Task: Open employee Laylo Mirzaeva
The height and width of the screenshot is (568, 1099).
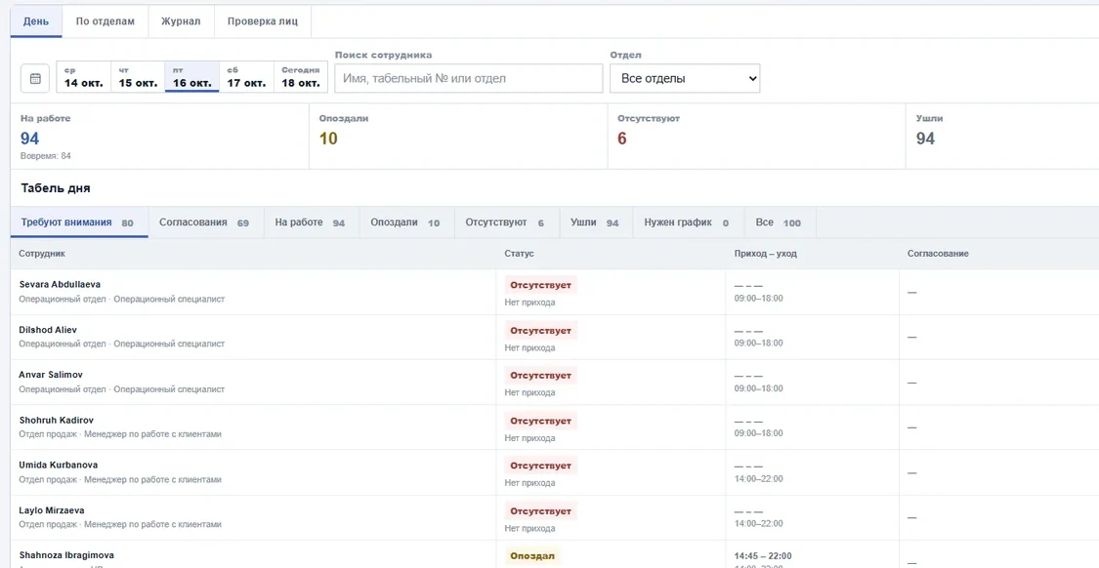Action: pos(52,510)
